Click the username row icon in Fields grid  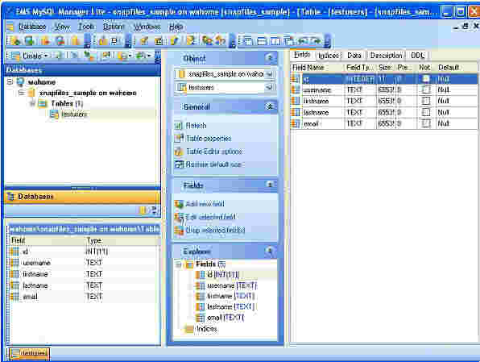click(296, 90)
